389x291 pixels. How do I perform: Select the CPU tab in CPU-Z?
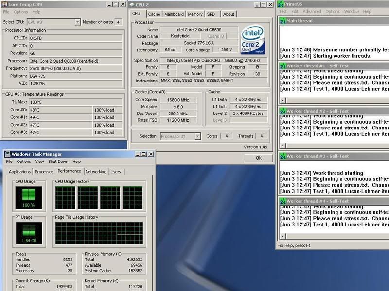[x=136, y=14]
